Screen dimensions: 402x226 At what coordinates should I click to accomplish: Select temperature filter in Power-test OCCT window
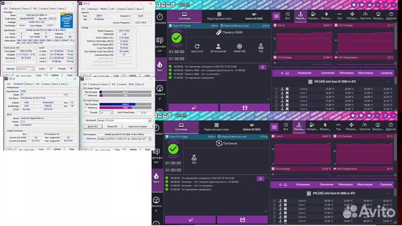pos(299,127)
